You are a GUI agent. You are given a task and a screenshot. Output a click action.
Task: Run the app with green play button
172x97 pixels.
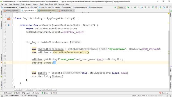click(x=128, y=7)
